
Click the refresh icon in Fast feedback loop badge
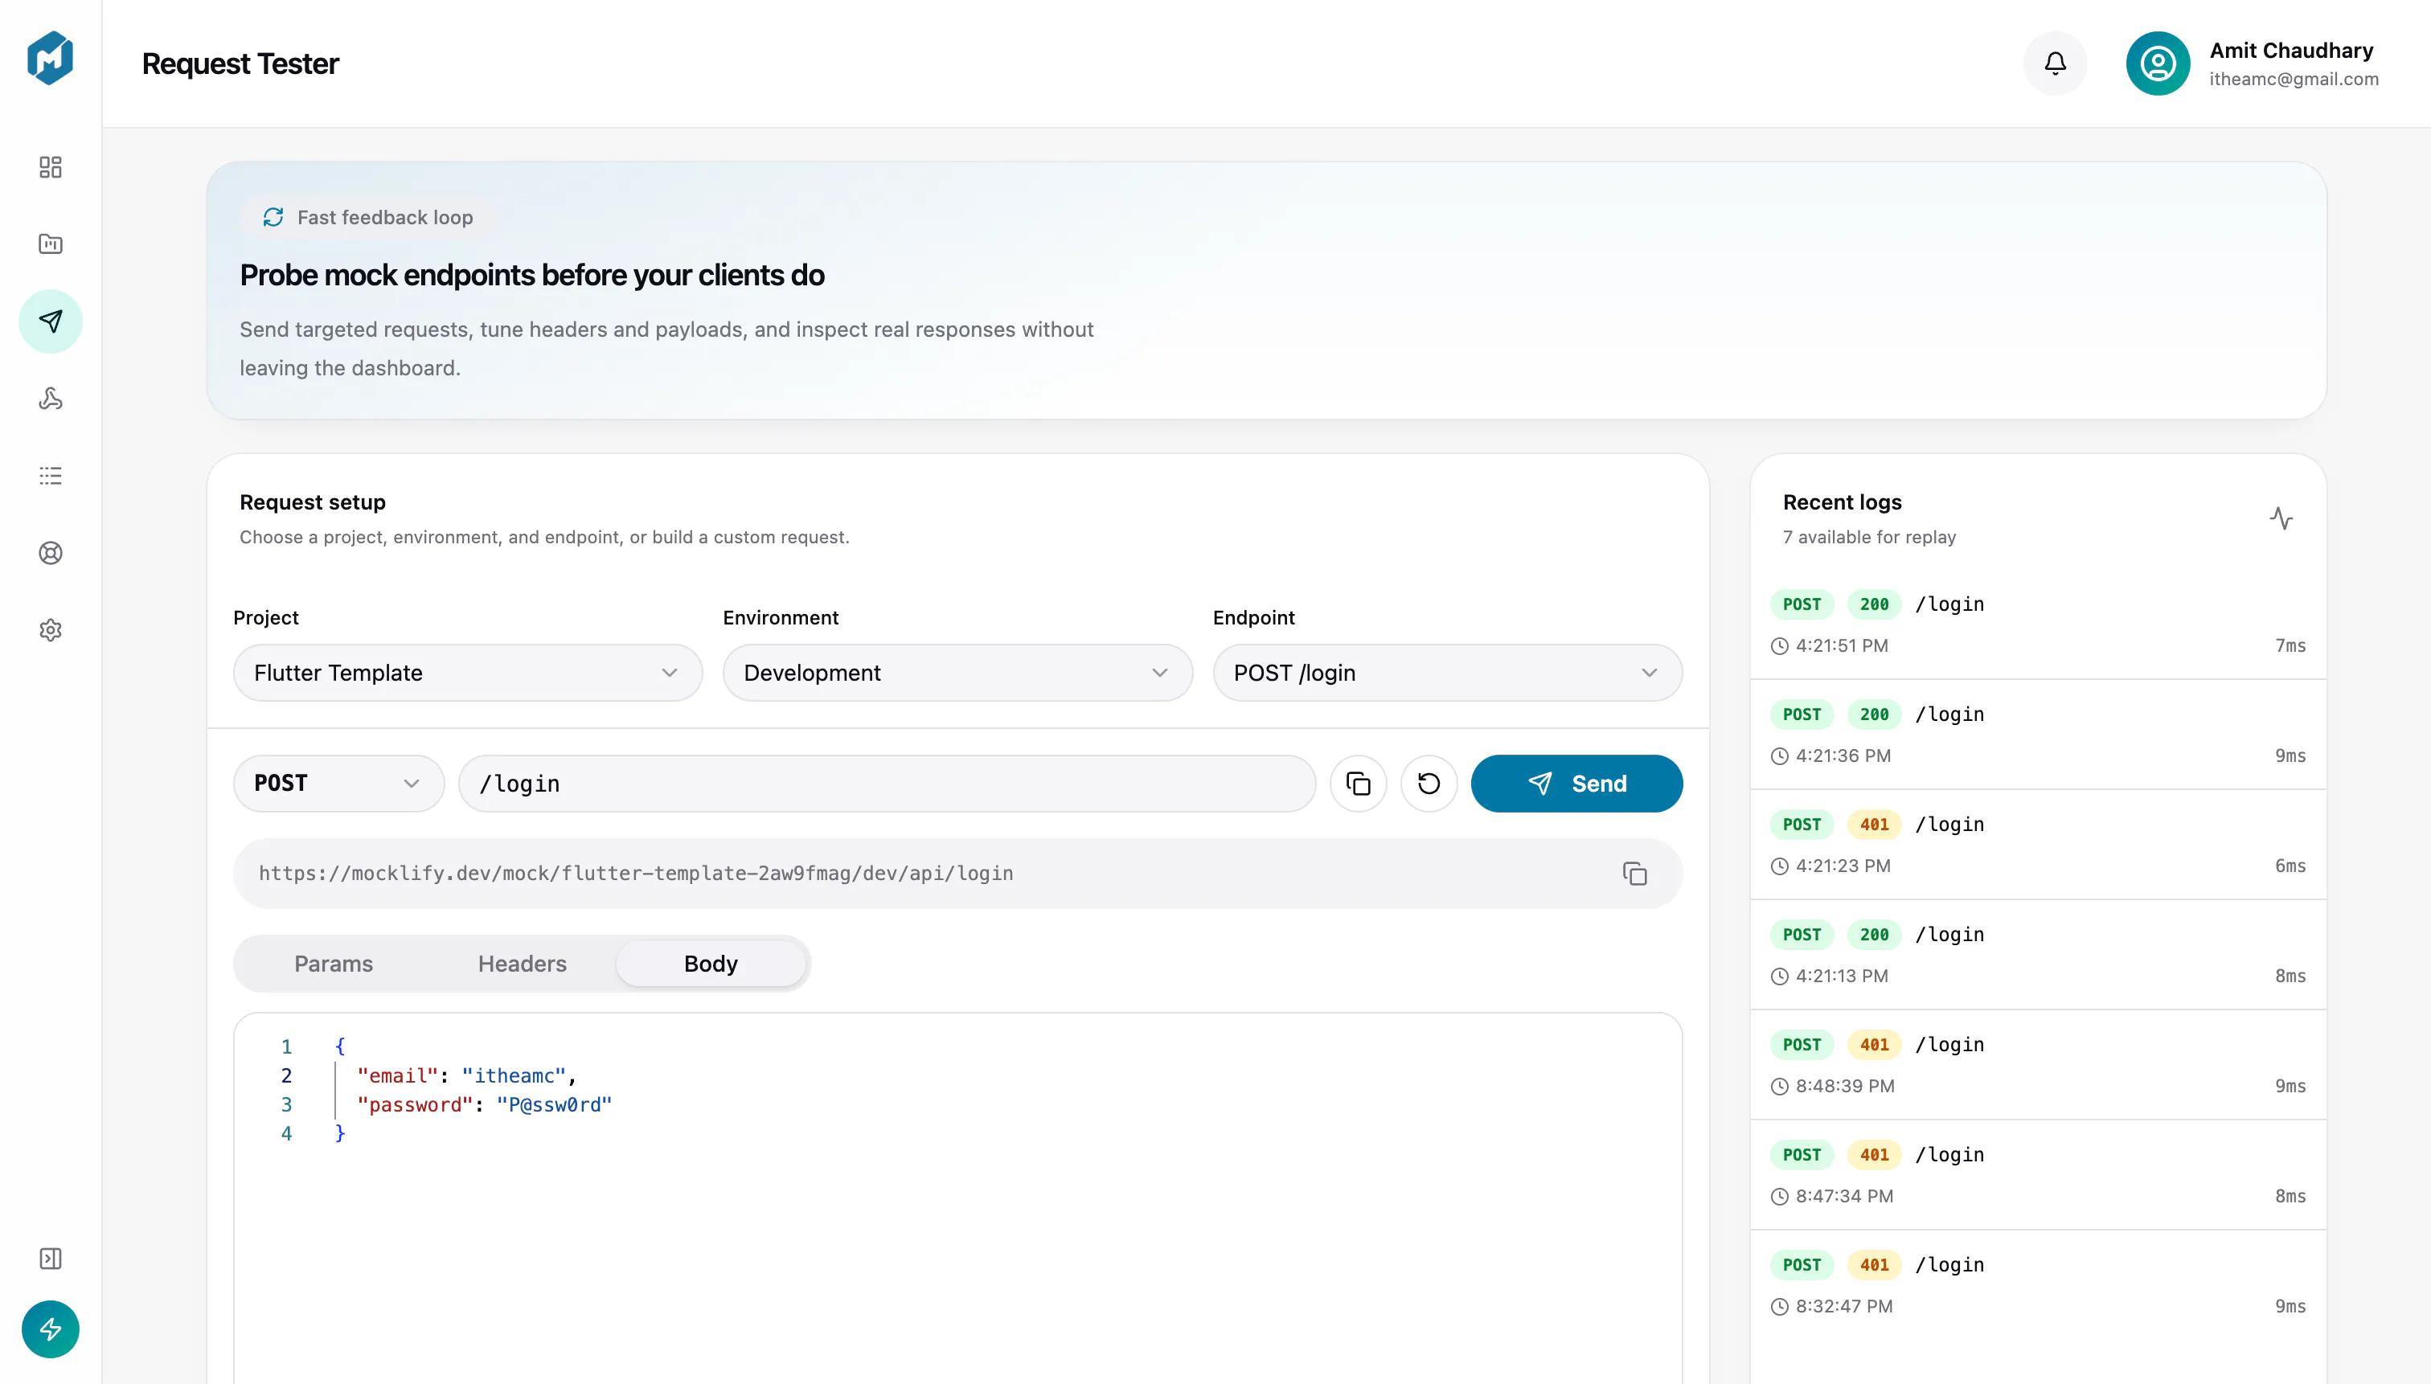[273, 218]
